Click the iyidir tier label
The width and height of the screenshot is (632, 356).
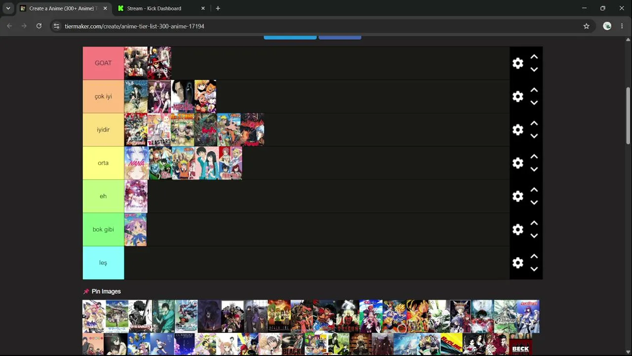(x=103, y=130)
